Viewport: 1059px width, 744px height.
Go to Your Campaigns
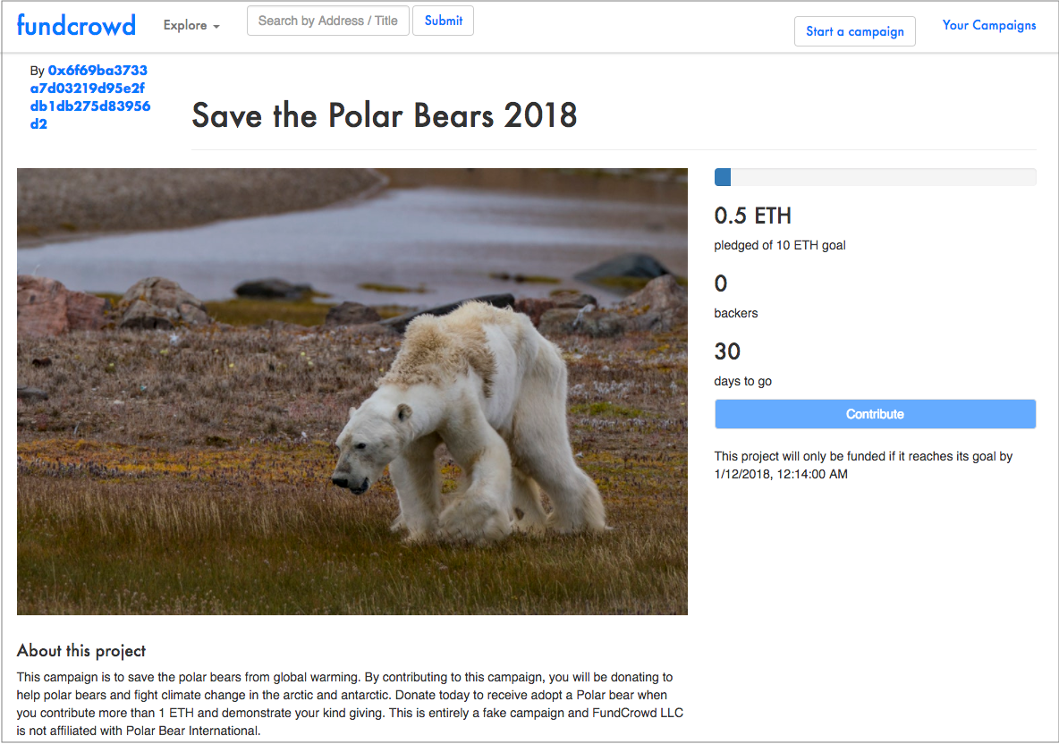click(x=988, y=25)
